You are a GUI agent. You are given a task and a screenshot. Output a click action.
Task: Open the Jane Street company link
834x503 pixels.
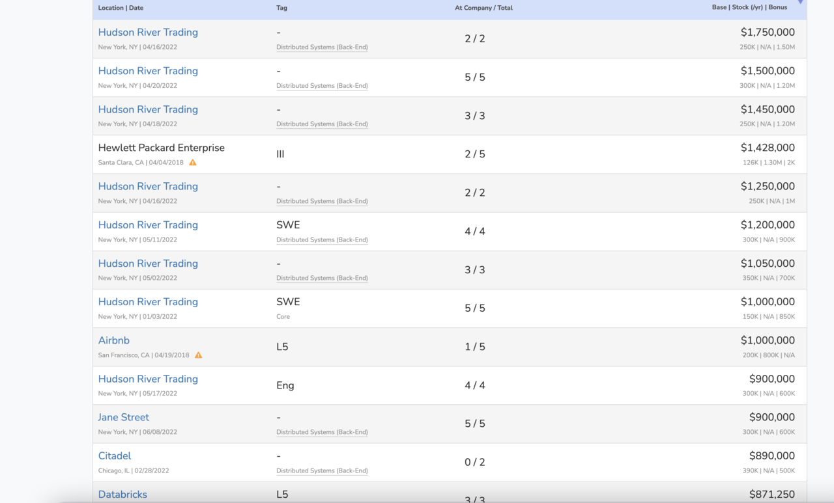[124, 417]
